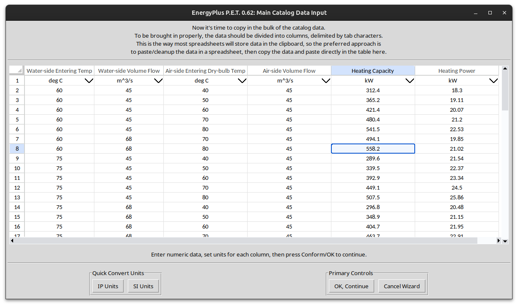Select Heating Capacity cell 312.4
Screen dimensions: 518x306
click(x=373, y=90)
